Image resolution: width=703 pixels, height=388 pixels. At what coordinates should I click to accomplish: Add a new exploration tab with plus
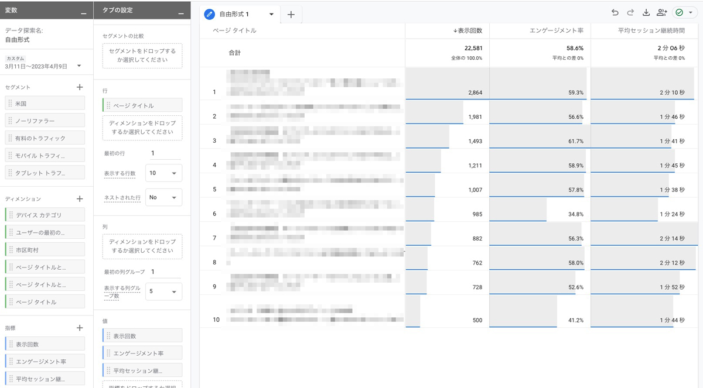tap(291, 15)
